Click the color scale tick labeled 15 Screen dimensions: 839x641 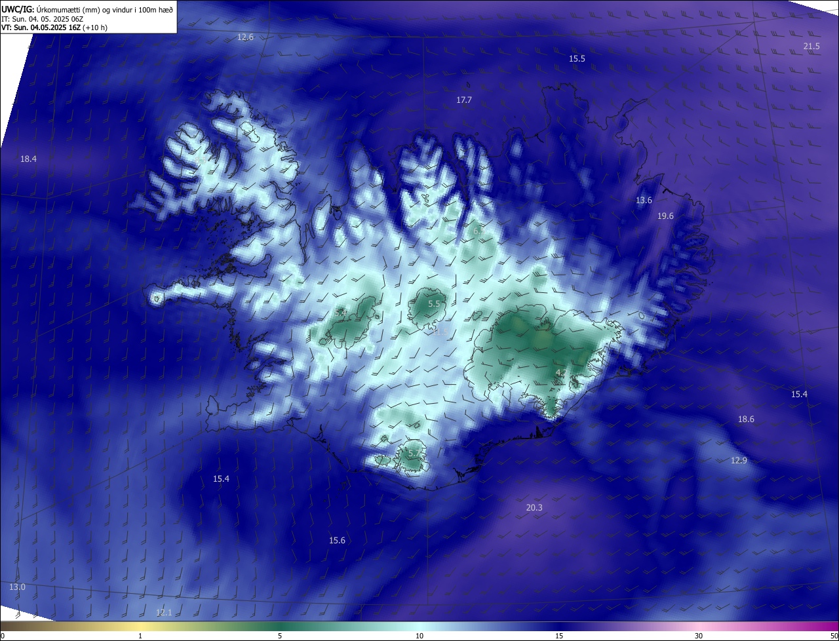tap(559, 636)
